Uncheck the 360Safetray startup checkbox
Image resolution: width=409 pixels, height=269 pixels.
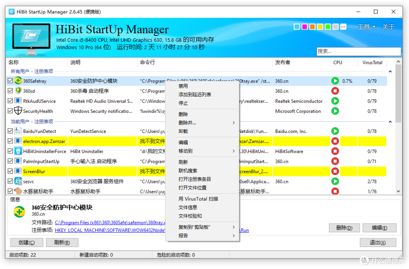click(x=10, y=81)
